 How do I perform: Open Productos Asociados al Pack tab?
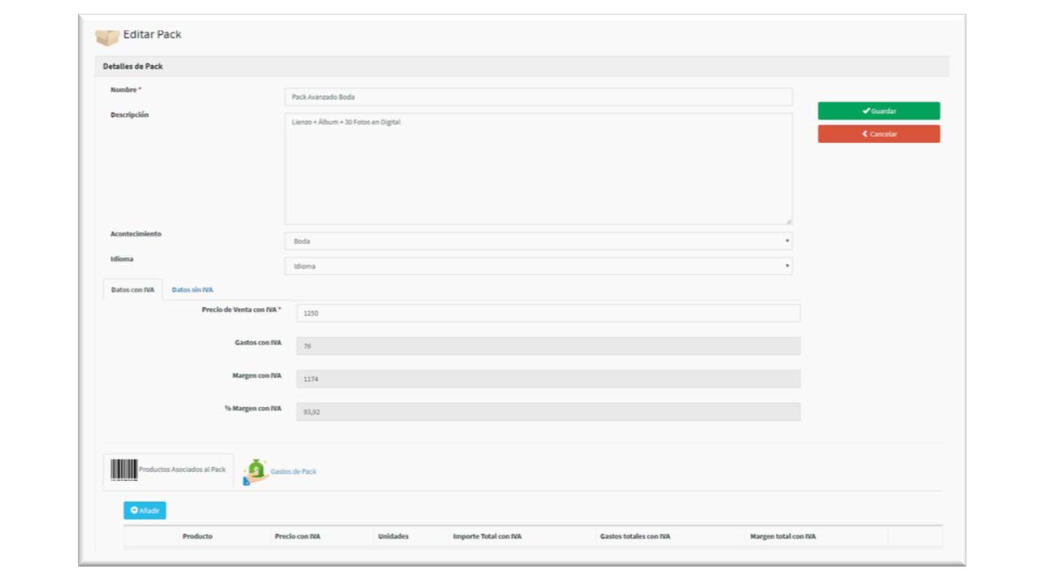point(168,470)
